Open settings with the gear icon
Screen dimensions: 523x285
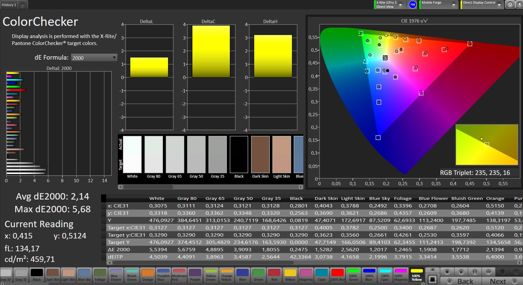(x=510, y=5)
